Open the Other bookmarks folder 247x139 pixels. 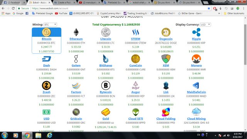pos(234,14)
